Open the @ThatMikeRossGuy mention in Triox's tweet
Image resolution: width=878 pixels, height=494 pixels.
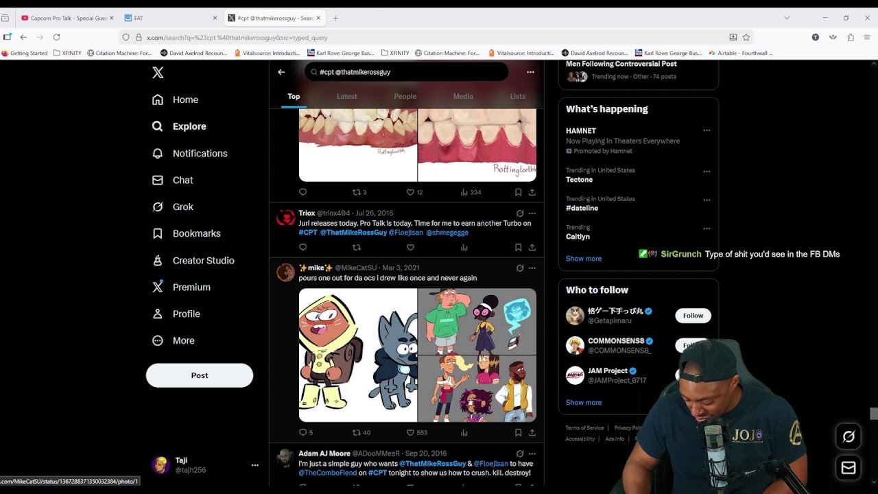tap(353, 233)
